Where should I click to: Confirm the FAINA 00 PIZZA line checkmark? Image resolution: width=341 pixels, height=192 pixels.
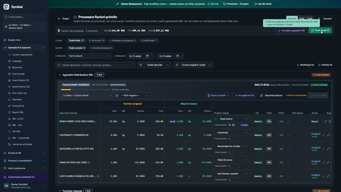click(323, 162)
